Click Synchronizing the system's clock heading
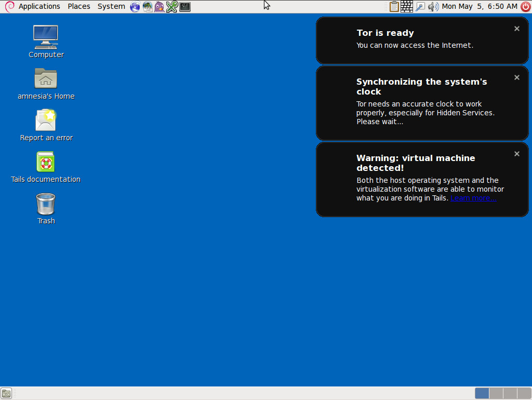 422,87
